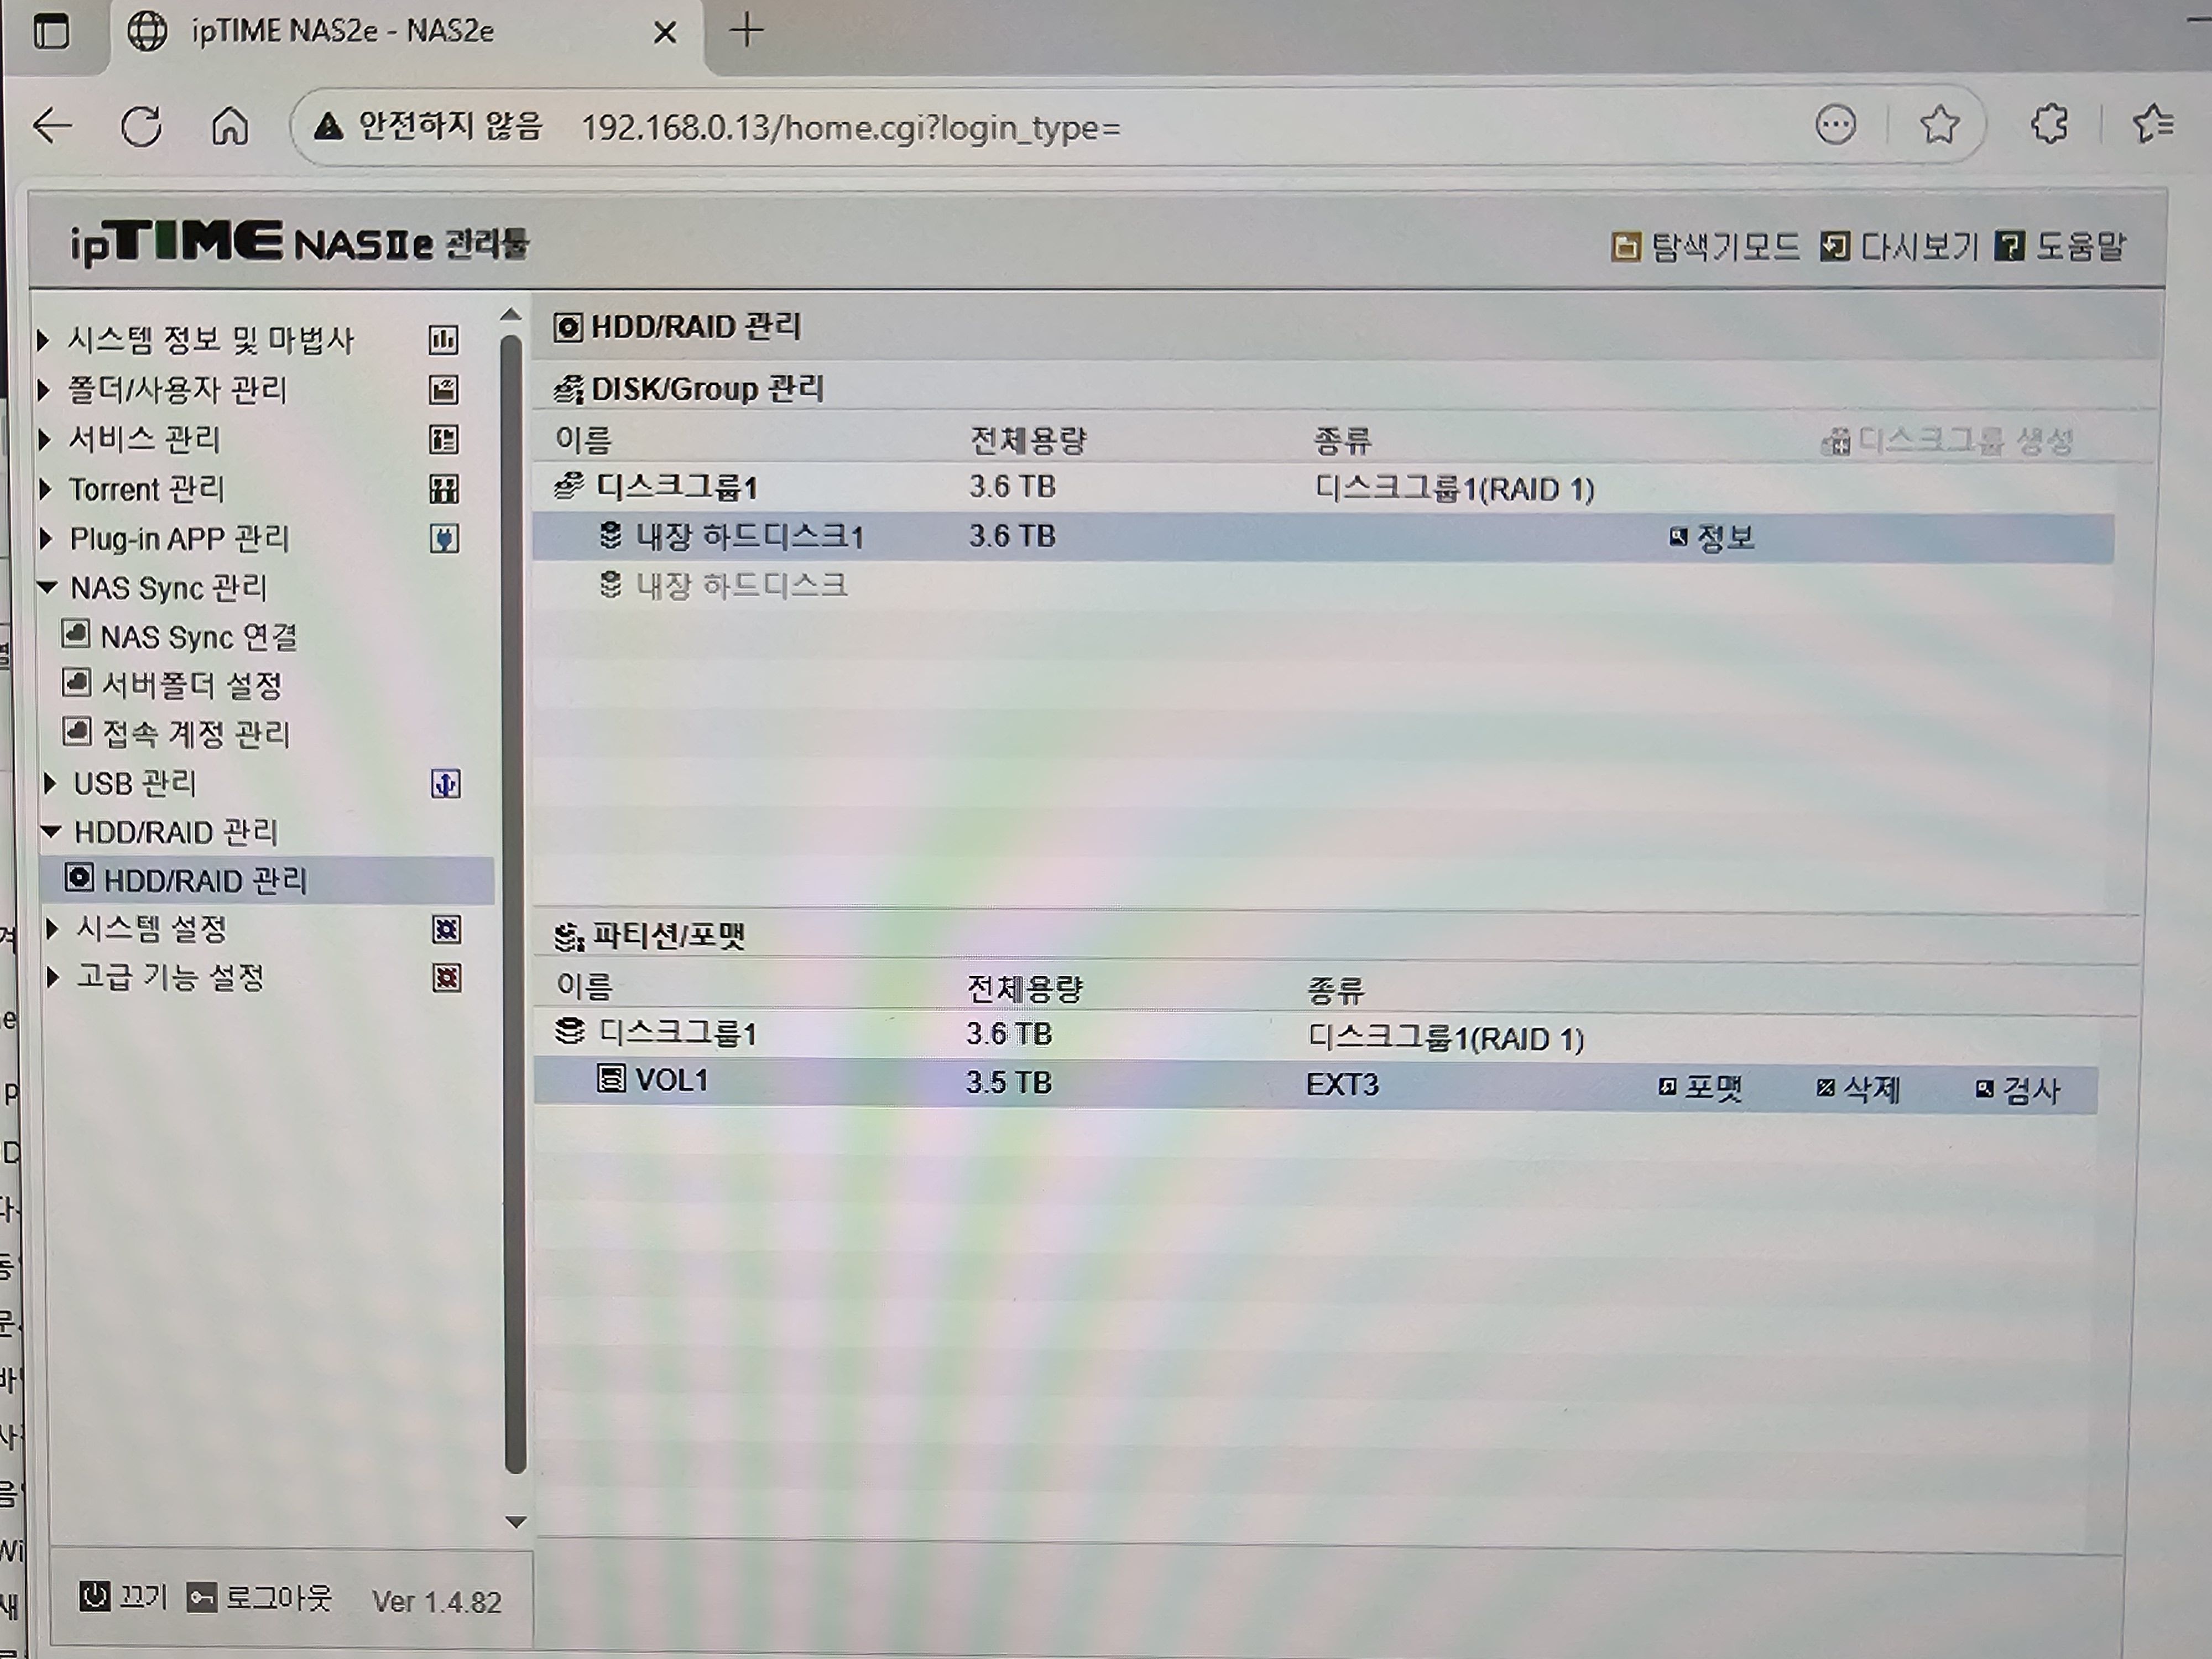Collapse the NAS Sync 관리 section
Viewport: 2212px width, 1659px height.
point(47,588)
